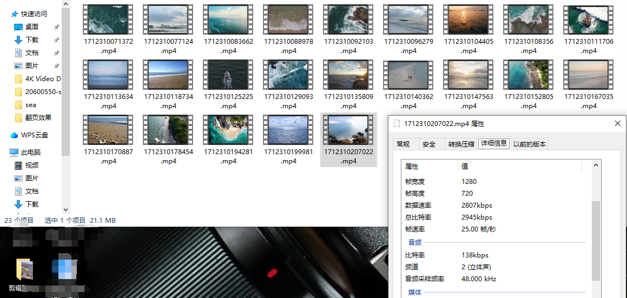Open the 剪辑 desktop folder icon
The height and width of the screenshot is (298, 627).
[x=24, y=269]
